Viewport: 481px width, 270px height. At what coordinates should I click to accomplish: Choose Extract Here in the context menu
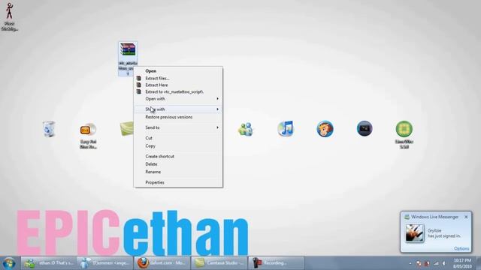[178, 85]
